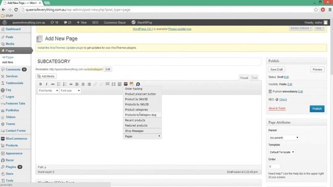The width and height of the screenshot is (333, 187).
Task: Insert unordered bullet list
Action: tap(59, 84)
